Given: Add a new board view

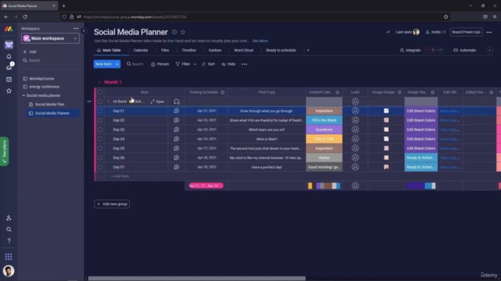Looking at the screenshot, I should 308,50.
